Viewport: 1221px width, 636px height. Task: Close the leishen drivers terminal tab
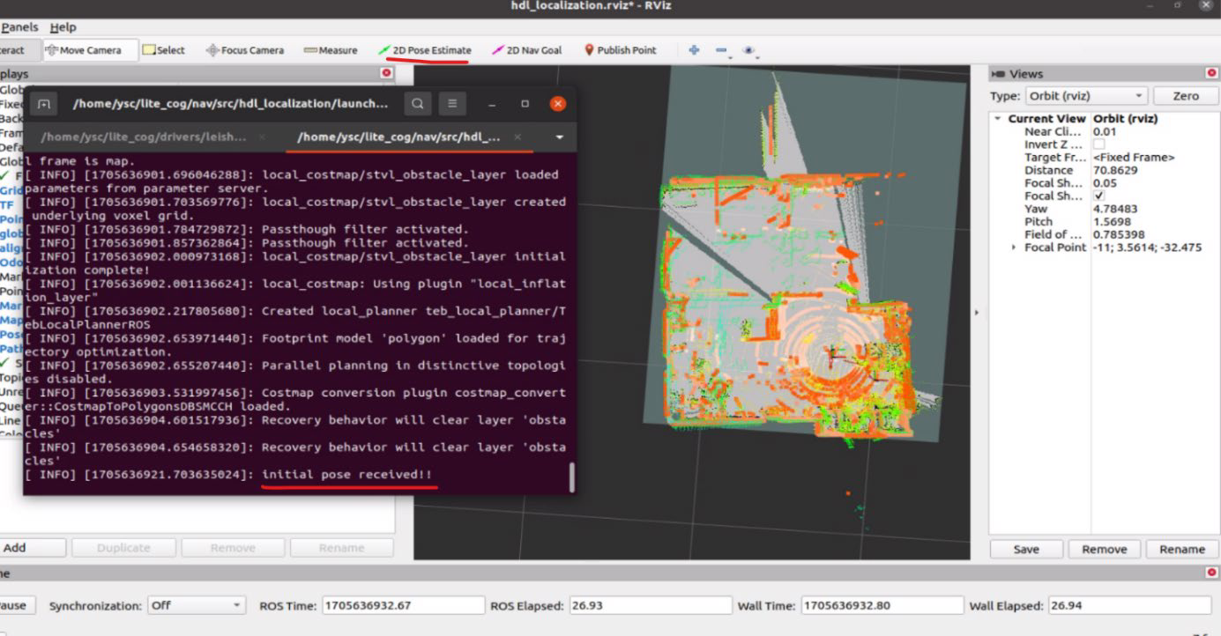click(263, 137)
